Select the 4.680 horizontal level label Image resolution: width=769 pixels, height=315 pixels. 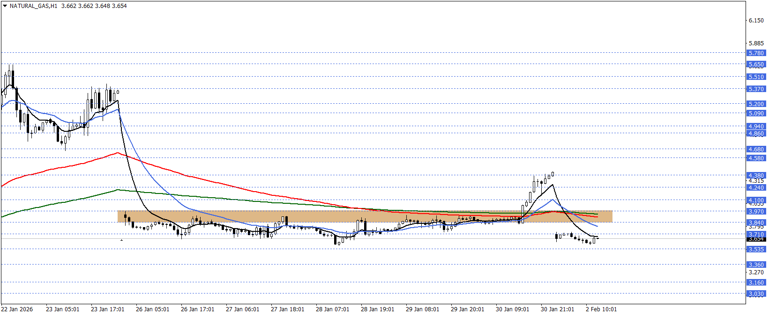[756, 150]
